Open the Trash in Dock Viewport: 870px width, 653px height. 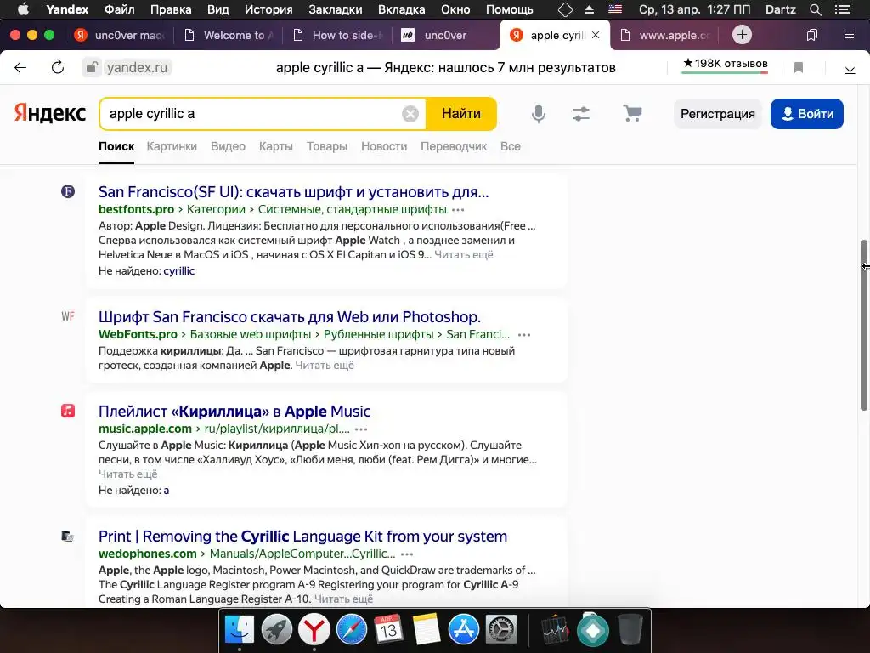pyautogui.click(x=630, y=630)
